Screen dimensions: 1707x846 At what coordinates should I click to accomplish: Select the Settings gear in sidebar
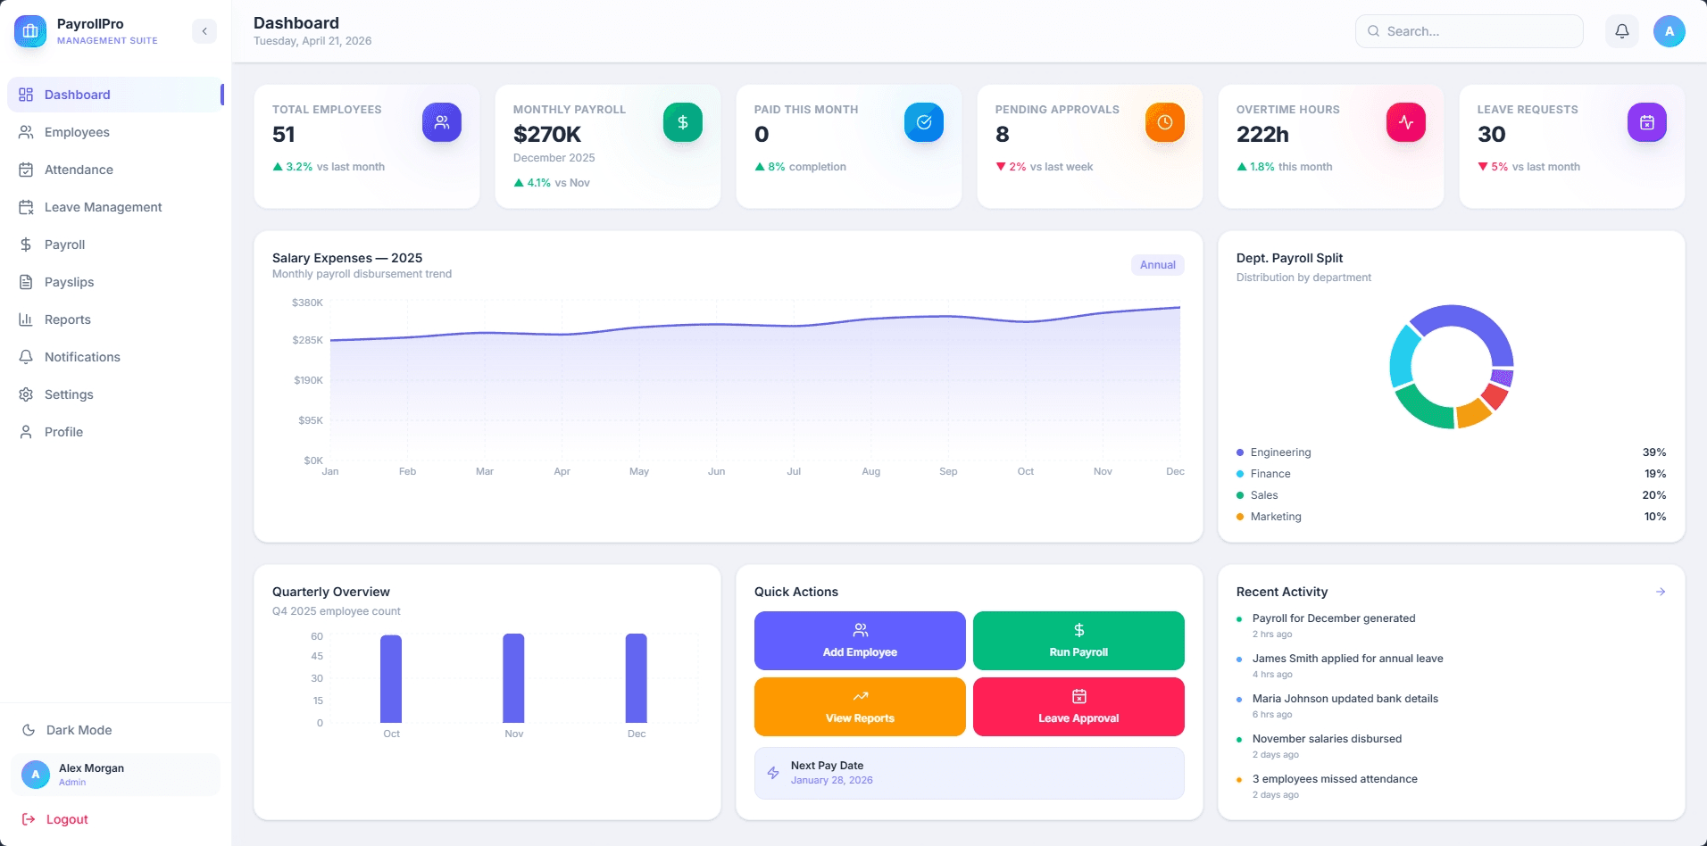coord(26,394)
